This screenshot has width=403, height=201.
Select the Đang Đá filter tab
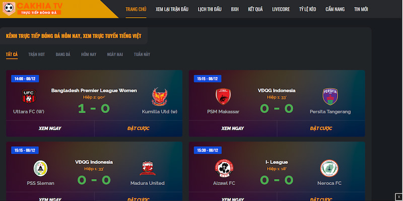63,54
